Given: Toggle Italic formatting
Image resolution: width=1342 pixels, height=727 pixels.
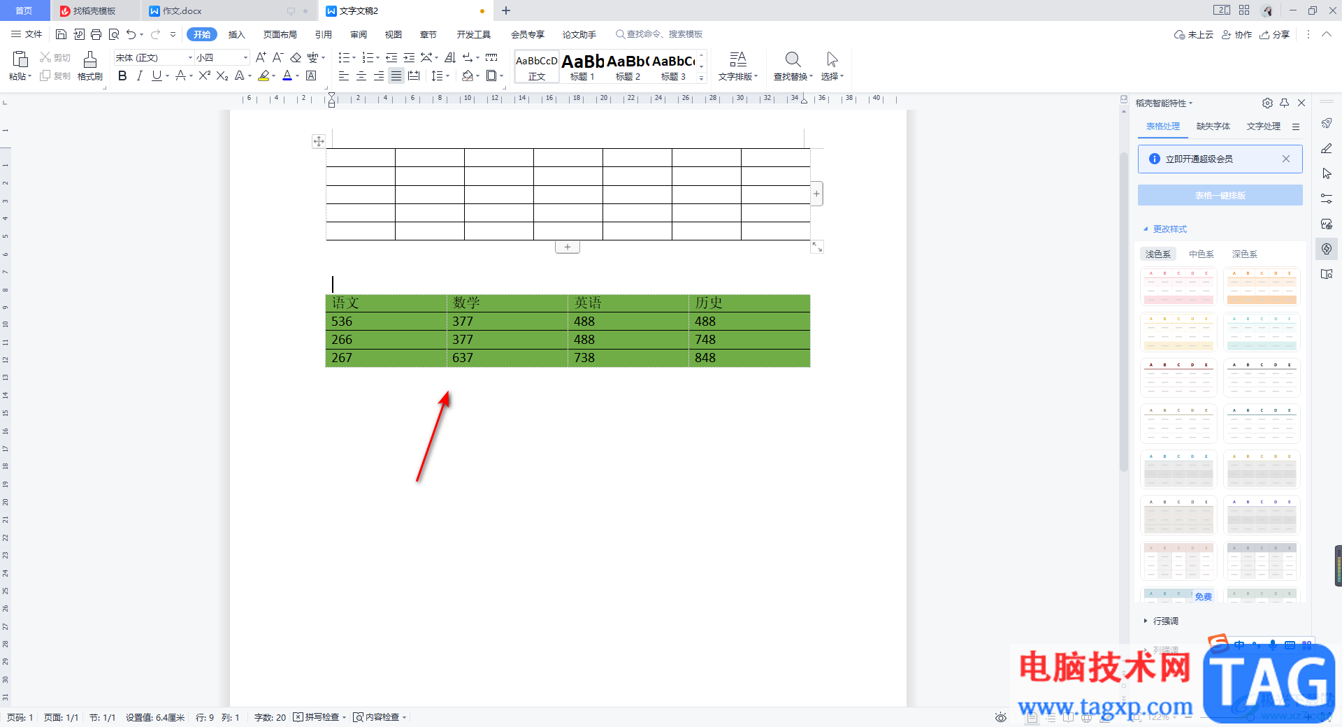Looking at the screenshot, I should pos(139,75).
